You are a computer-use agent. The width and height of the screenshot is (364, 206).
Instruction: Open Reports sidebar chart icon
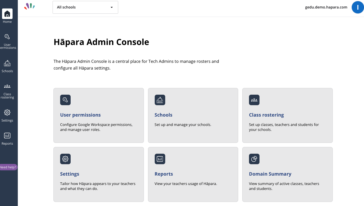tap(7, 136)
